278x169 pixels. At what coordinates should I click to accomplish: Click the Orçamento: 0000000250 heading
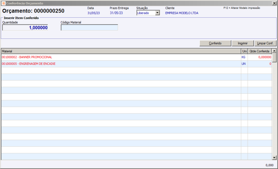coord(33,11)
